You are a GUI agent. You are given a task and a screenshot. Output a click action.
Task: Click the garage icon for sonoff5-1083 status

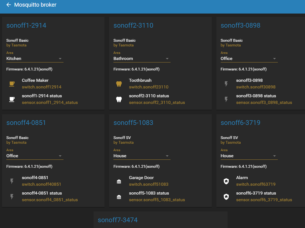tap(119, 197)
